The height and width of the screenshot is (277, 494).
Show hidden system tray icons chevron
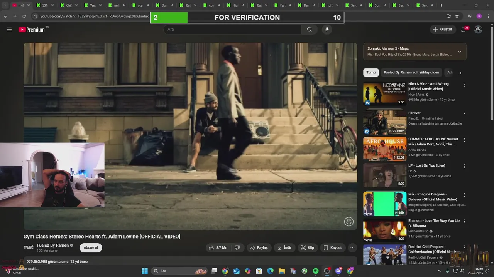click(439, 271)
